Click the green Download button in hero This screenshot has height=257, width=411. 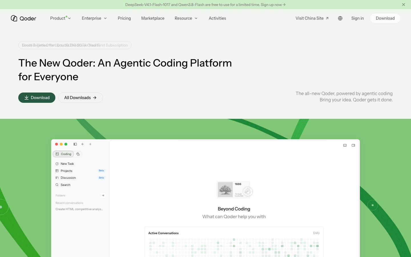coord(37,98)
